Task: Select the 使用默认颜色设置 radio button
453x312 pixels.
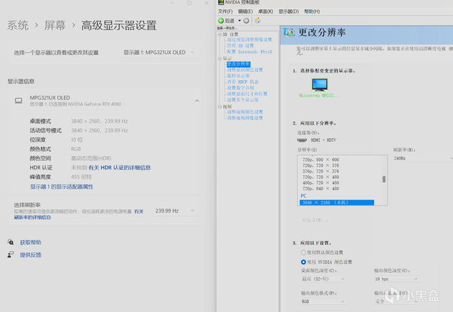Action: coord(304,253)
